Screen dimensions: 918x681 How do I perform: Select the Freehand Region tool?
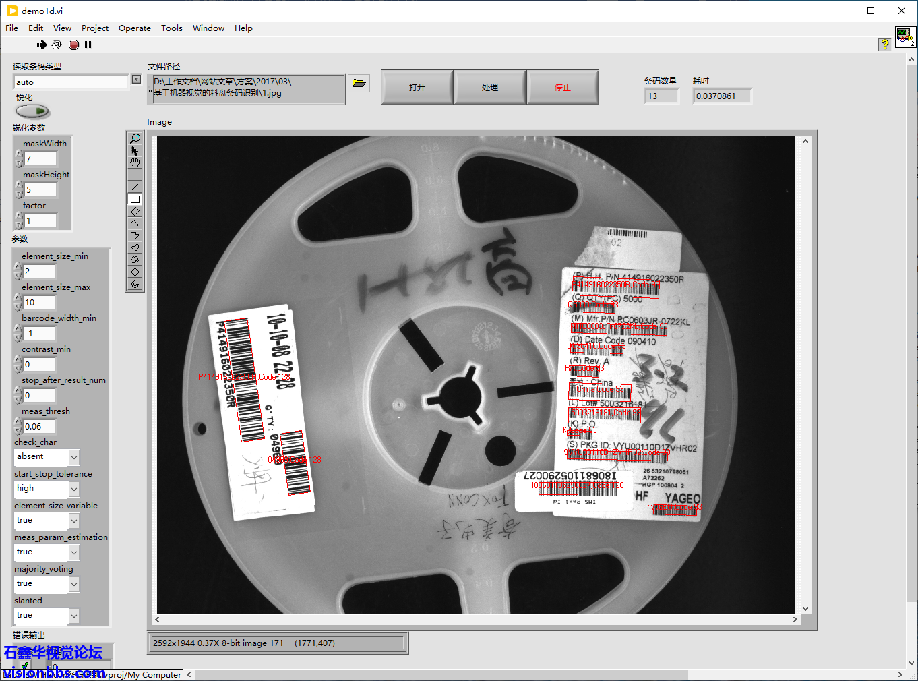(x=135, y=260)
